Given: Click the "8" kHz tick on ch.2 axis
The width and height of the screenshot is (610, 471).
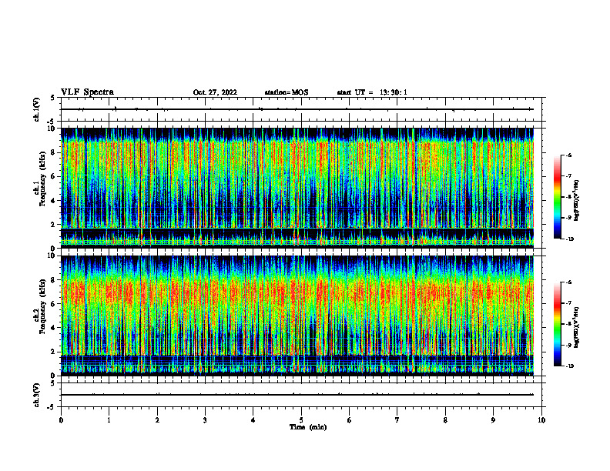Looking at the screenshot, I should [54, 280].
